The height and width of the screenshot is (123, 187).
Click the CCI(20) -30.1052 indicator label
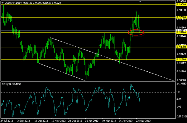(x=12, y=84)
